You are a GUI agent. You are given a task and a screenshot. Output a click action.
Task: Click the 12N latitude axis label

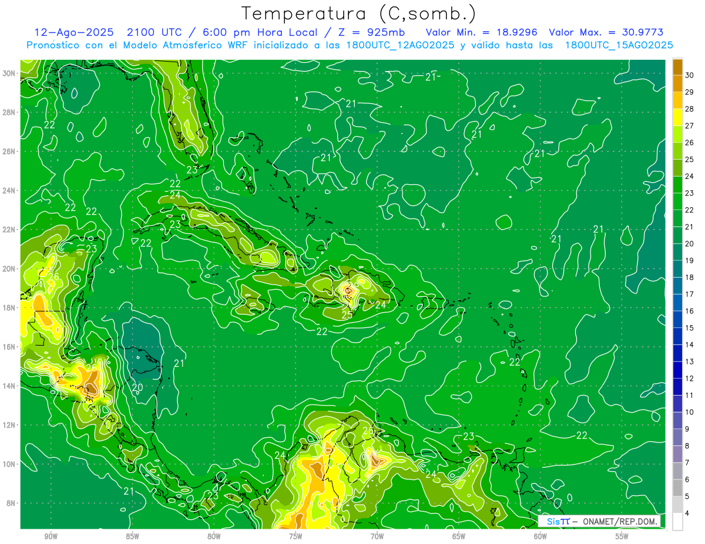tap(9, 425)
